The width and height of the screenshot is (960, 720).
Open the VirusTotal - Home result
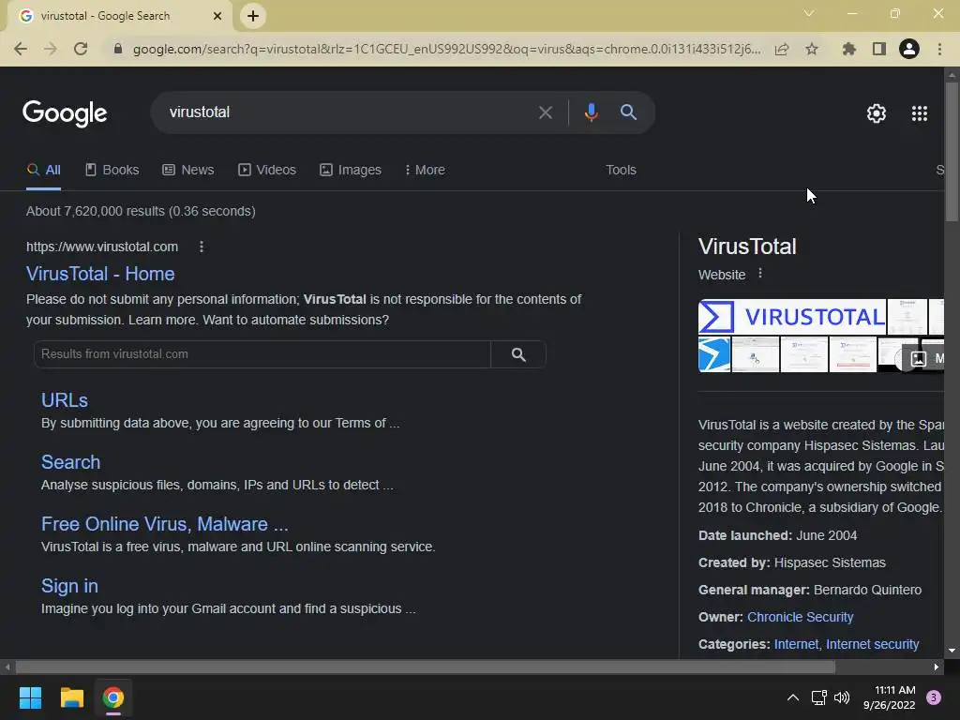pos(100,274)
